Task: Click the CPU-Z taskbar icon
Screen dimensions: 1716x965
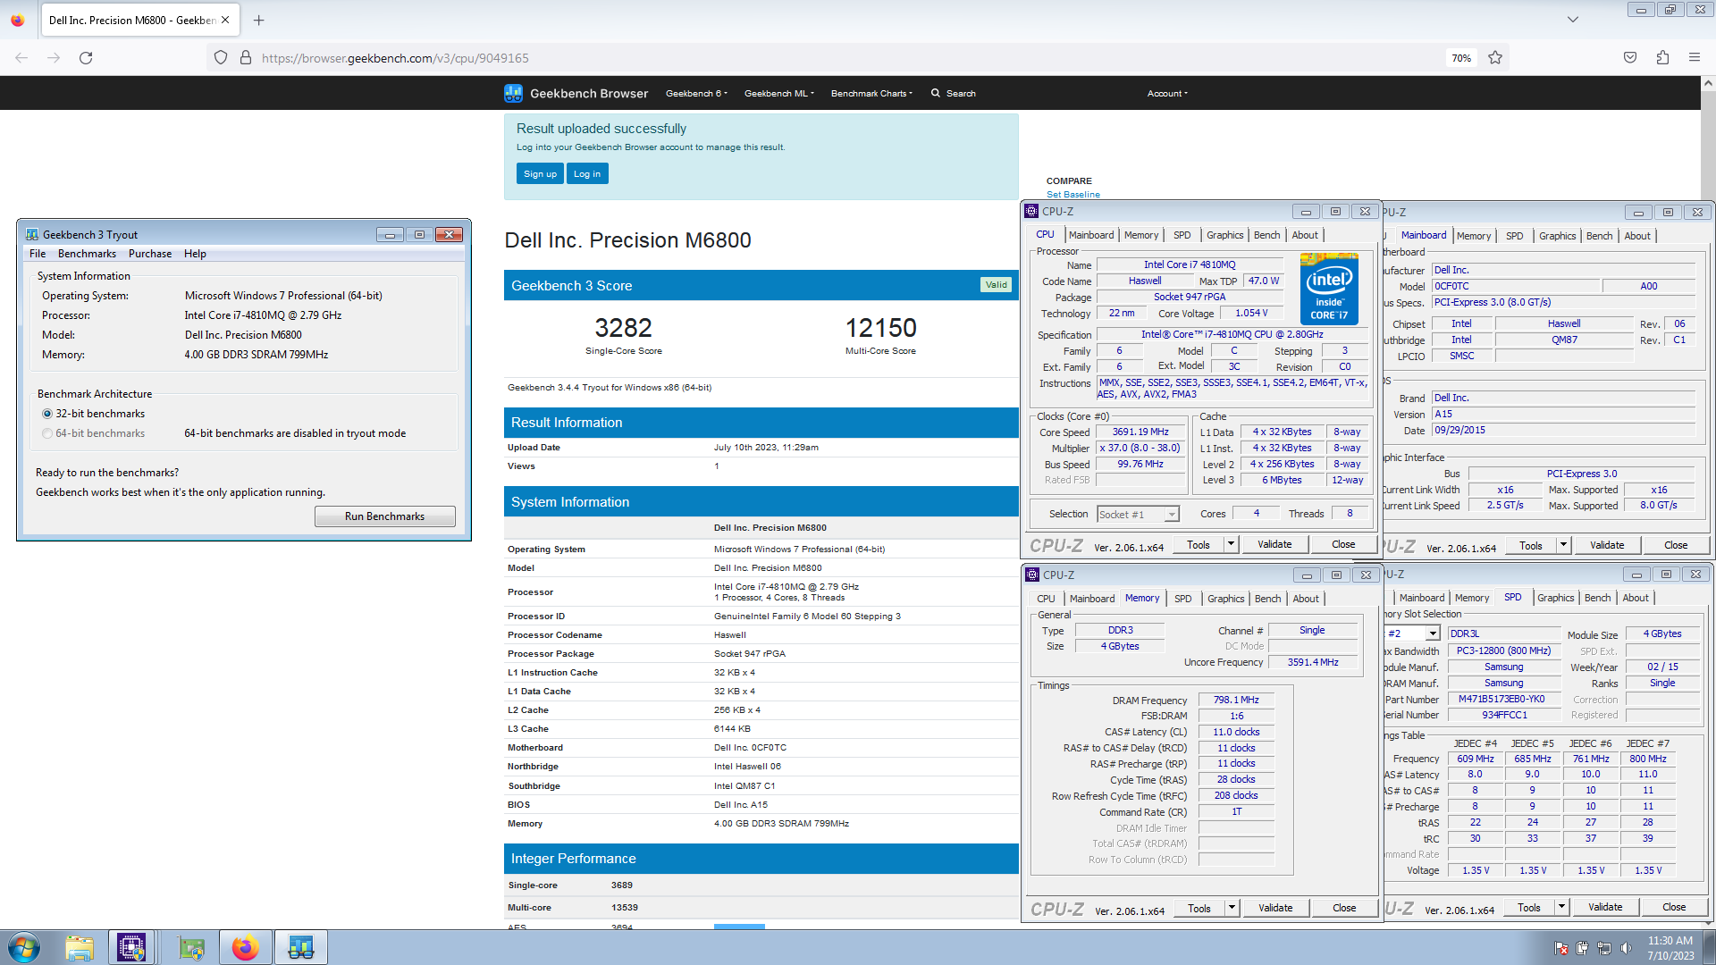Action: (x=131, y=947)
